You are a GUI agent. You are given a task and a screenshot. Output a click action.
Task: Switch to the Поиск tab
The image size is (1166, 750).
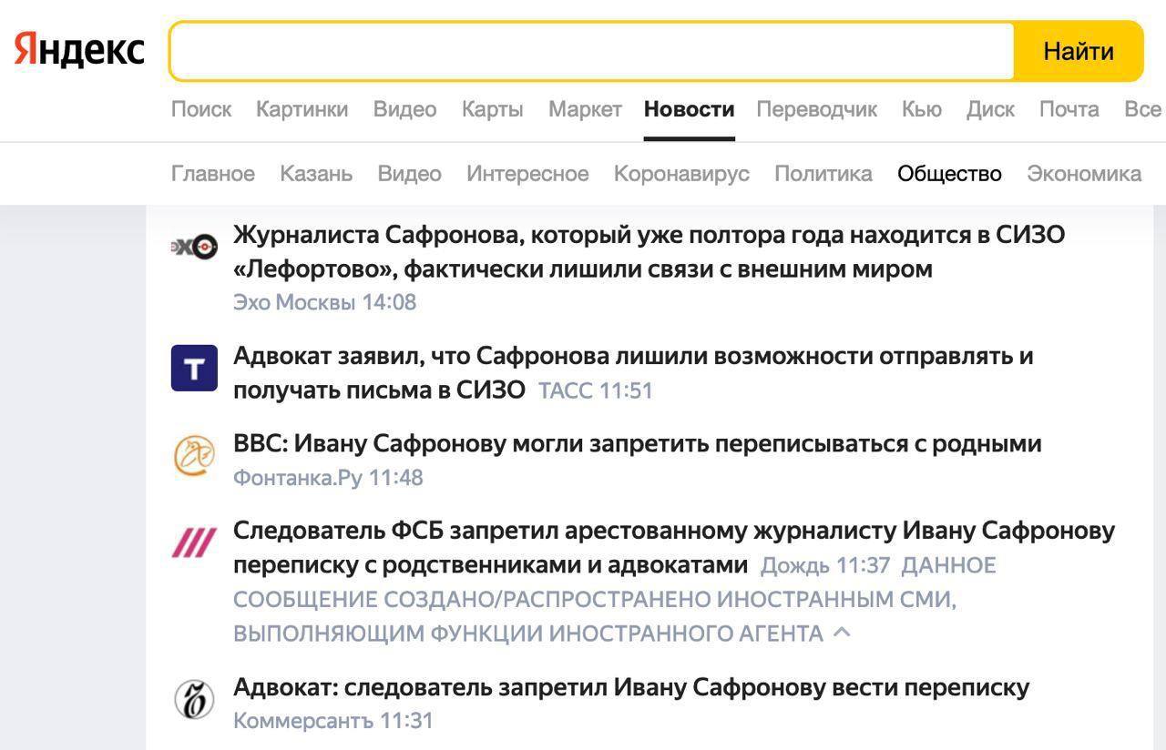pos(201,109)
